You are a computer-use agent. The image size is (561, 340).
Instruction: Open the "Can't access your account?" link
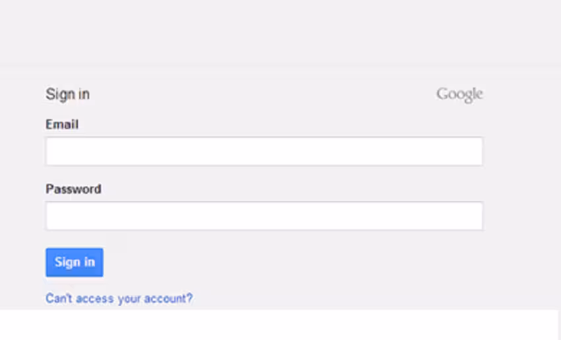[x=119, y=298]
